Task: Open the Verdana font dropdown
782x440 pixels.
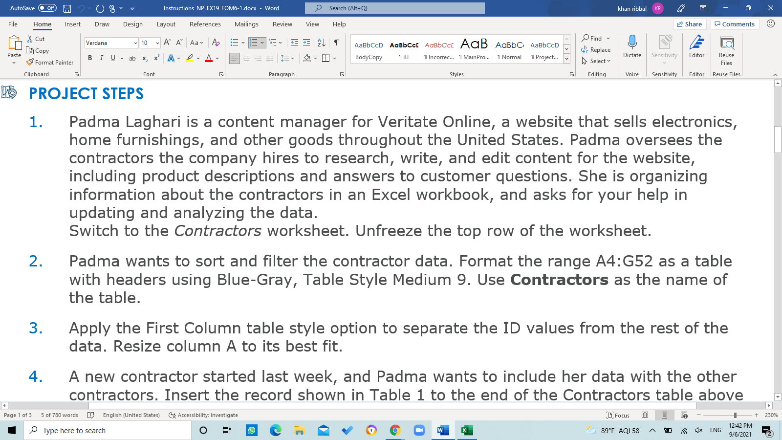Action: coord(135,43)
